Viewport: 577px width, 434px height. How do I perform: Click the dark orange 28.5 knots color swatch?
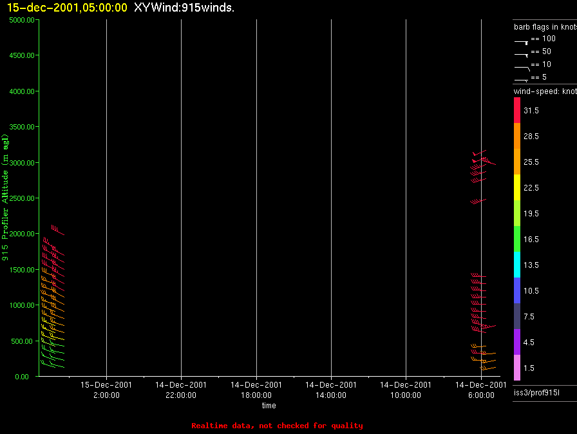pyautogui.click(x=517, y=136)
